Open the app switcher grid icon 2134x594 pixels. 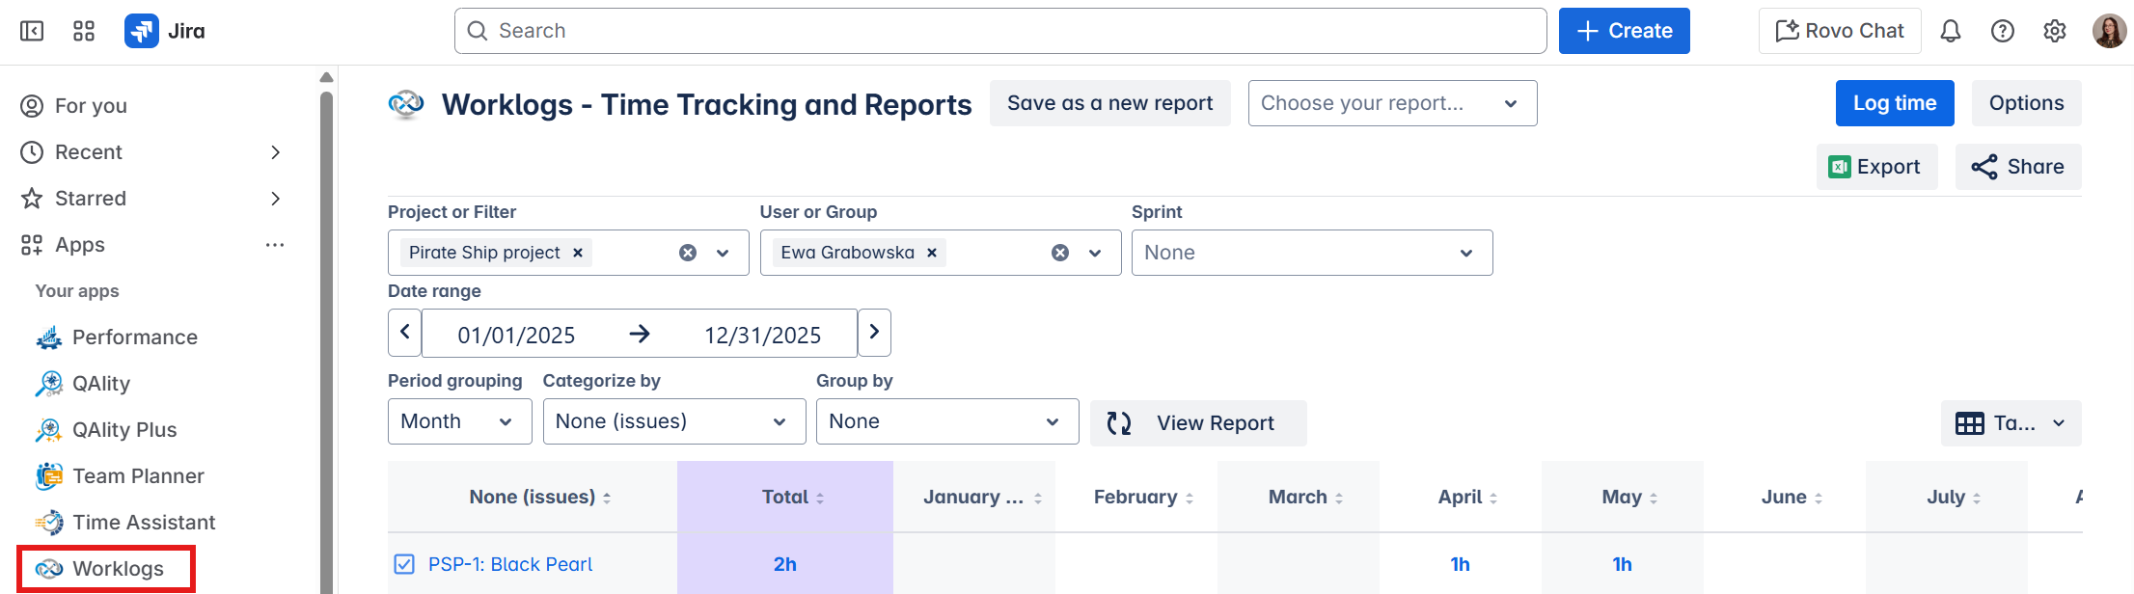[84, 31]
